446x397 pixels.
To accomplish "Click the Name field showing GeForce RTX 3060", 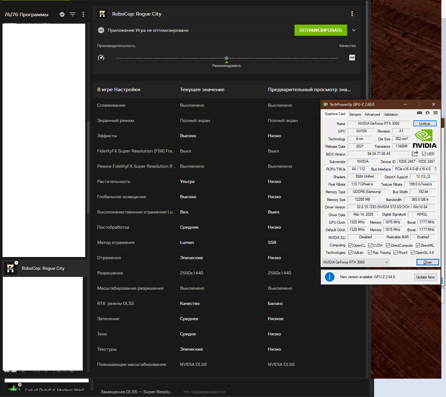I will click(379, 124).
